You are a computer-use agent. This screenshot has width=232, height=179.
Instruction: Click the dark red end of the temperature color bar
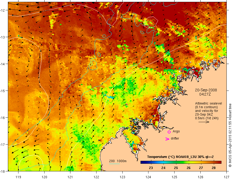[x=220, y=162]
